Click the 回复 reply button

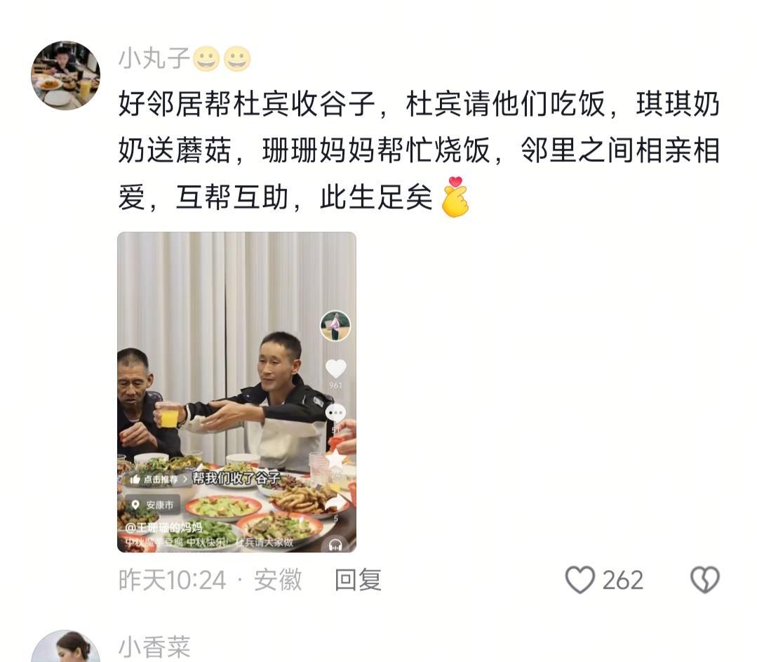[358, 580]
